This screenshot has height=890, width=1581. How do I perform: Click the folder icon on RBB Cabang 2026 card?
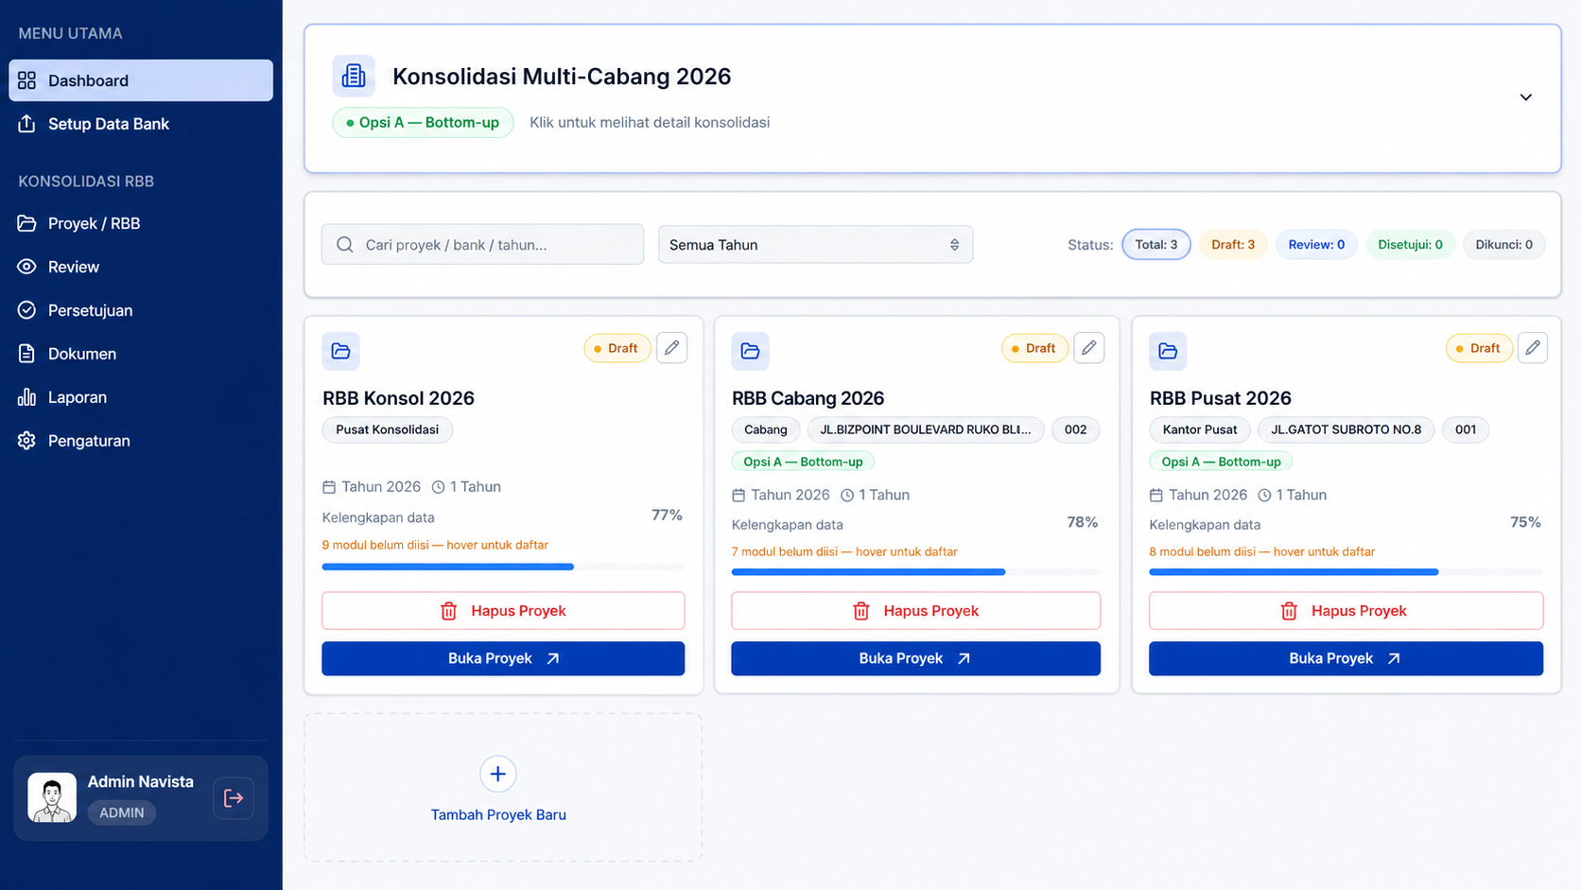pos(750,351)
